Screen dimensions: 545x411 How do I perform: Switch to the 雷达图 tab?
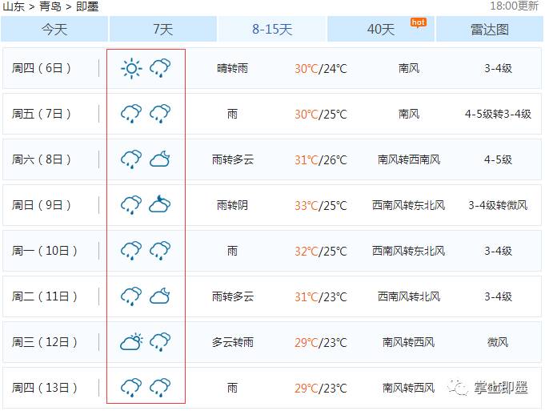489,30
